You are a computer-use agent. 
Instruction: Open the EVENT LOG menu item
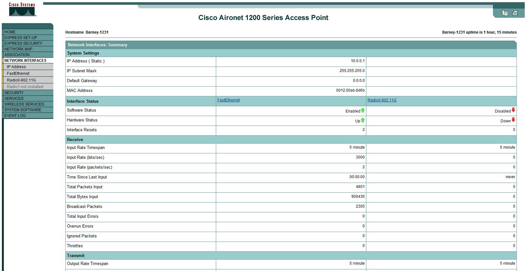point(28,116)
